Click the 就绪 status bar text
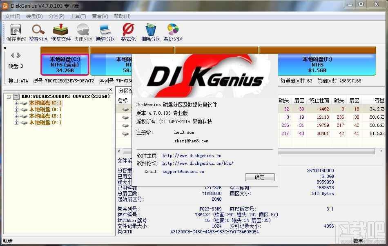This screenshot has width=388, height=246. [x=8, y=241]
